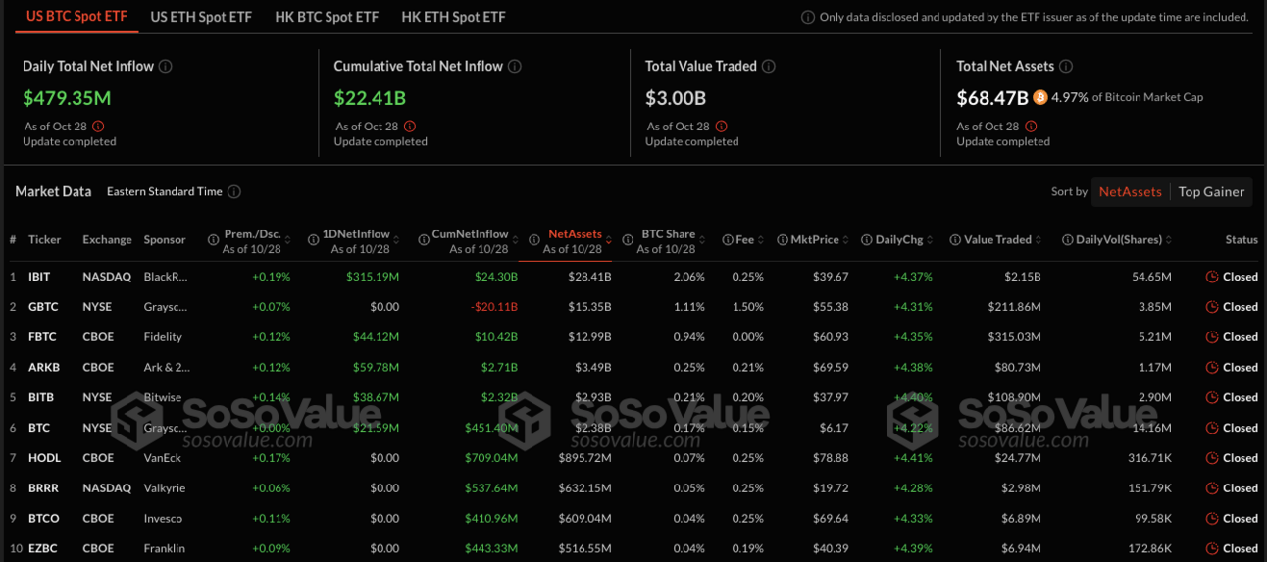Open the FBTC ticker row

[633, 337]
